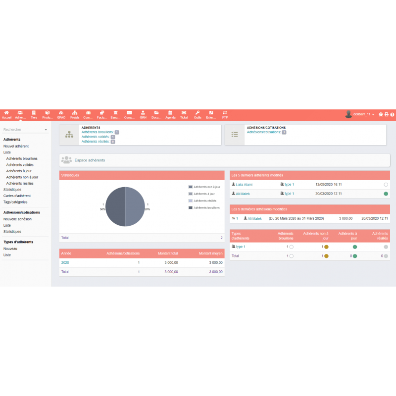Click the 2020 year link

coord(65,262)
